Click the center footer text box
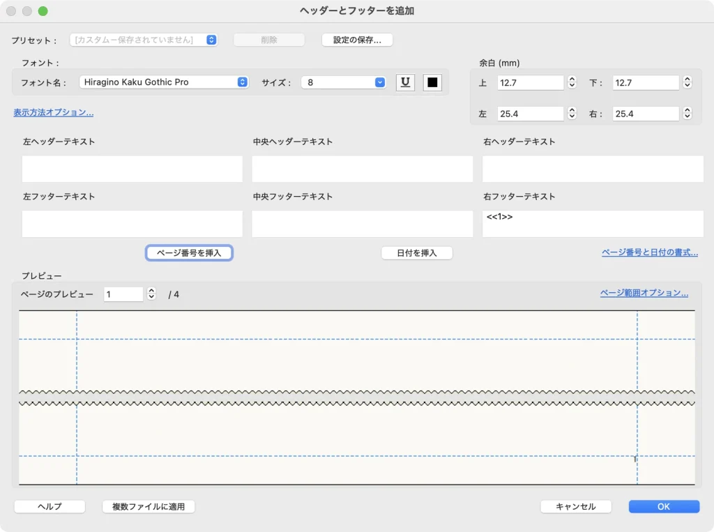 coord(363,224)
